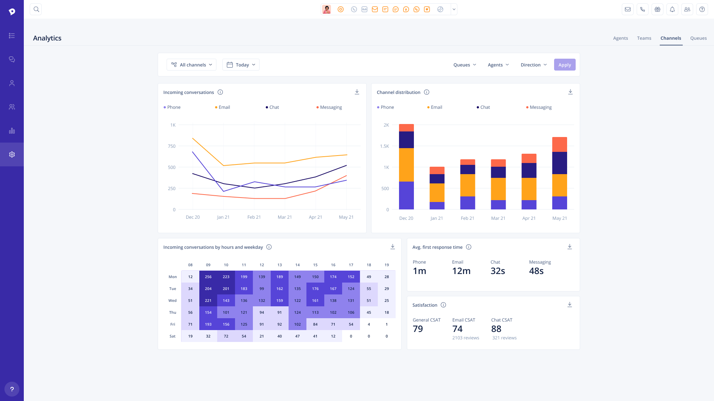The height and width of the screenshot is (401, 714).
Task: Download Avg. first response time data
Action: [570, 247]
